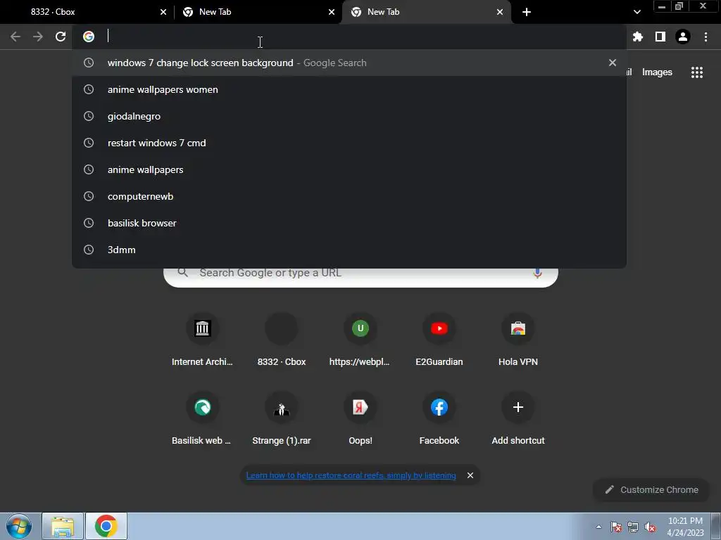The width and height of the screenshot is (721, 540).
Task: Open the Basilisk web shortcut
Action: 202,419
